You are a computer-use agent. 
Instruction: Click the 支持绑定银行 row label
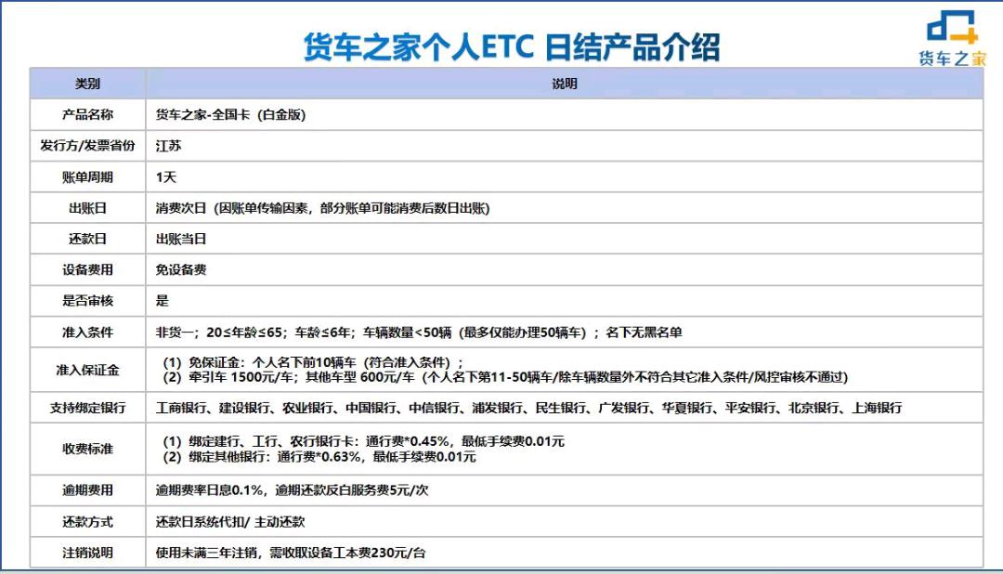coord(87,408)
